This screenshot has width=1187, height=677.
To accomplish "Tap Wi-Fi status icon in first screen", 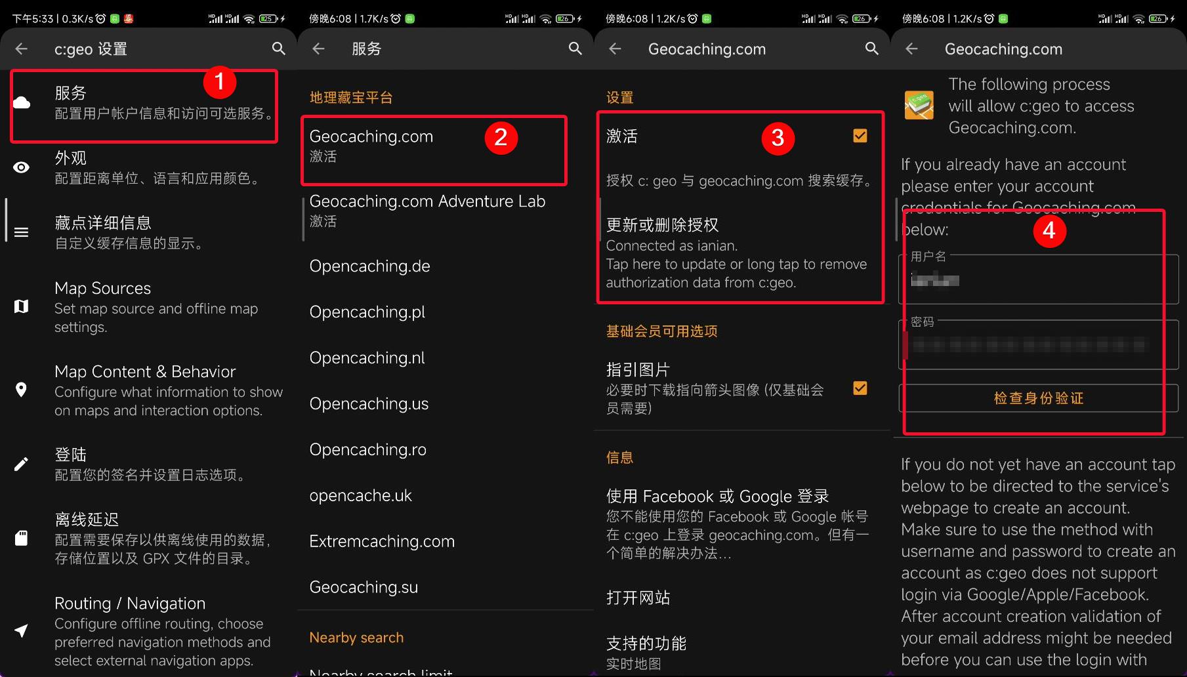I will click(249, 19).
